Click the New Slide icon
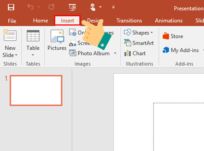 10,35
